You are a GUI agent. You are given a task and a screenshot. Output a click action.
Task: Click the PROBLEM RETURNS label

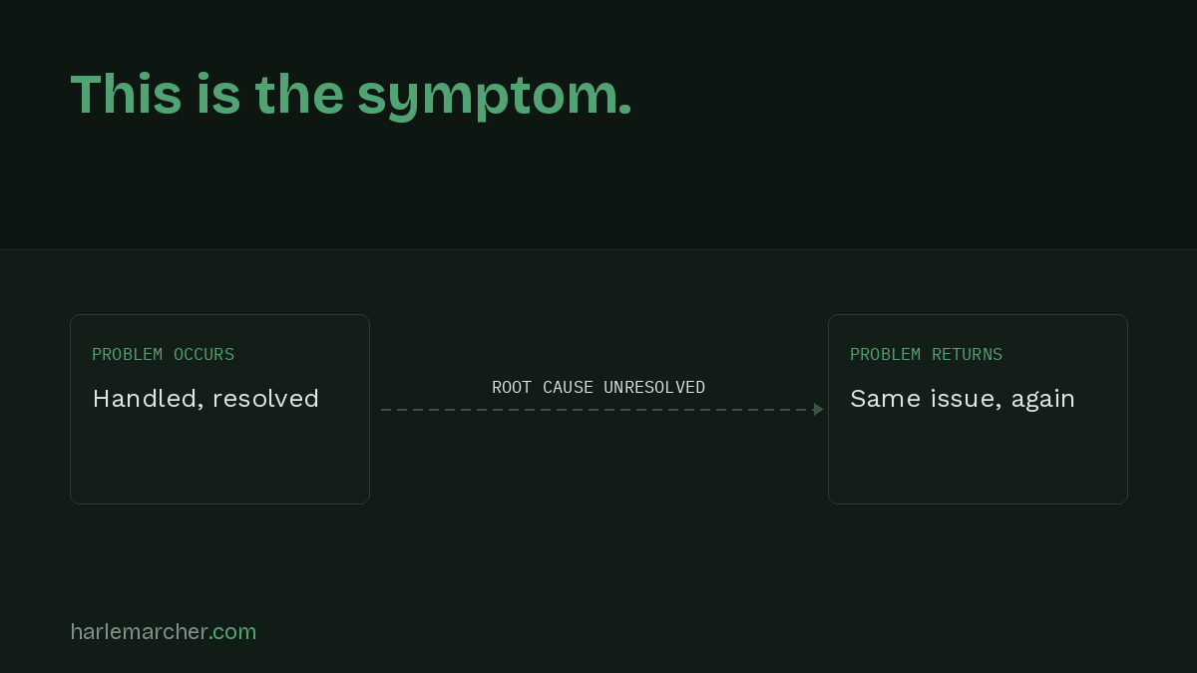click(x=926, y=354)
